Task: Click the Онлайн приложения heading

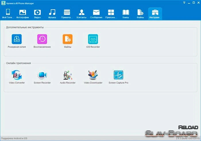Action: [x=18, y=63]
